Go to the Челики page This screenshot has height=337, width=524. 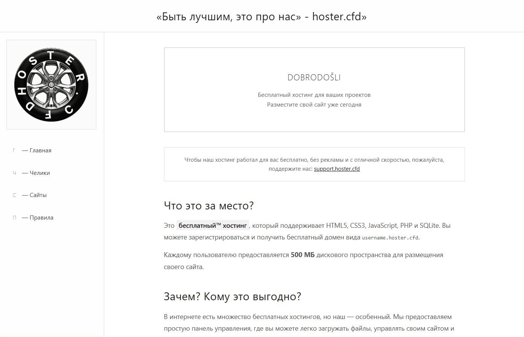(39, 173)
